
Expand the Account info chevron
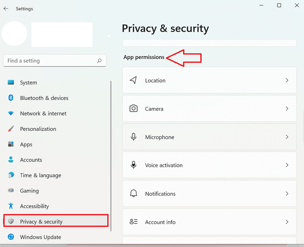coord(287,222)
